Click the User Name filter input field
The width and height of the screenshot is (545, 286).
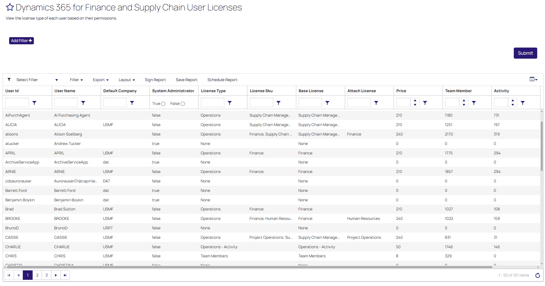66,103
